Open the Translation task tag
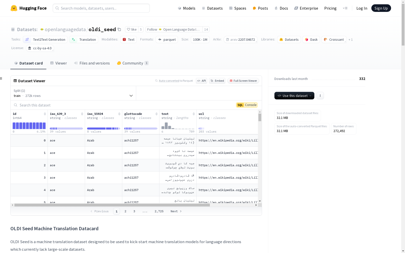Screen dimensions: 405x253 [84, 39]
